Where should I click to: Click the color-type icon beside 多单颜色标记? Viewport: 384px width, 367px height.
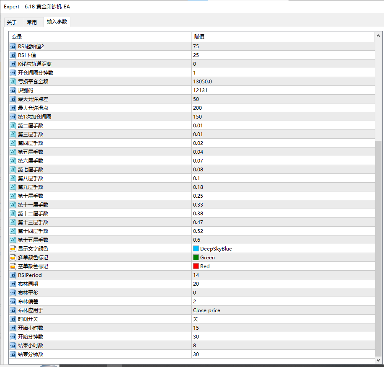click(13, 258)
